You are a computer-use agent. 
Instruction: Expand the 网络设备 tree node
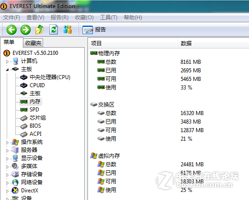click(7, 183)
